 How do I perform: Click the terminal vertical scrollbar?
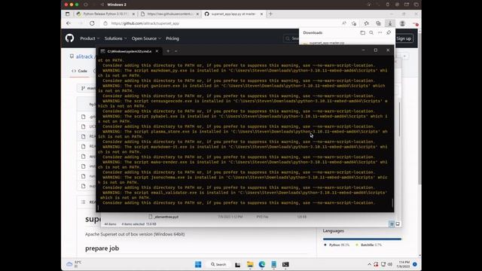(x=392, y=203)
